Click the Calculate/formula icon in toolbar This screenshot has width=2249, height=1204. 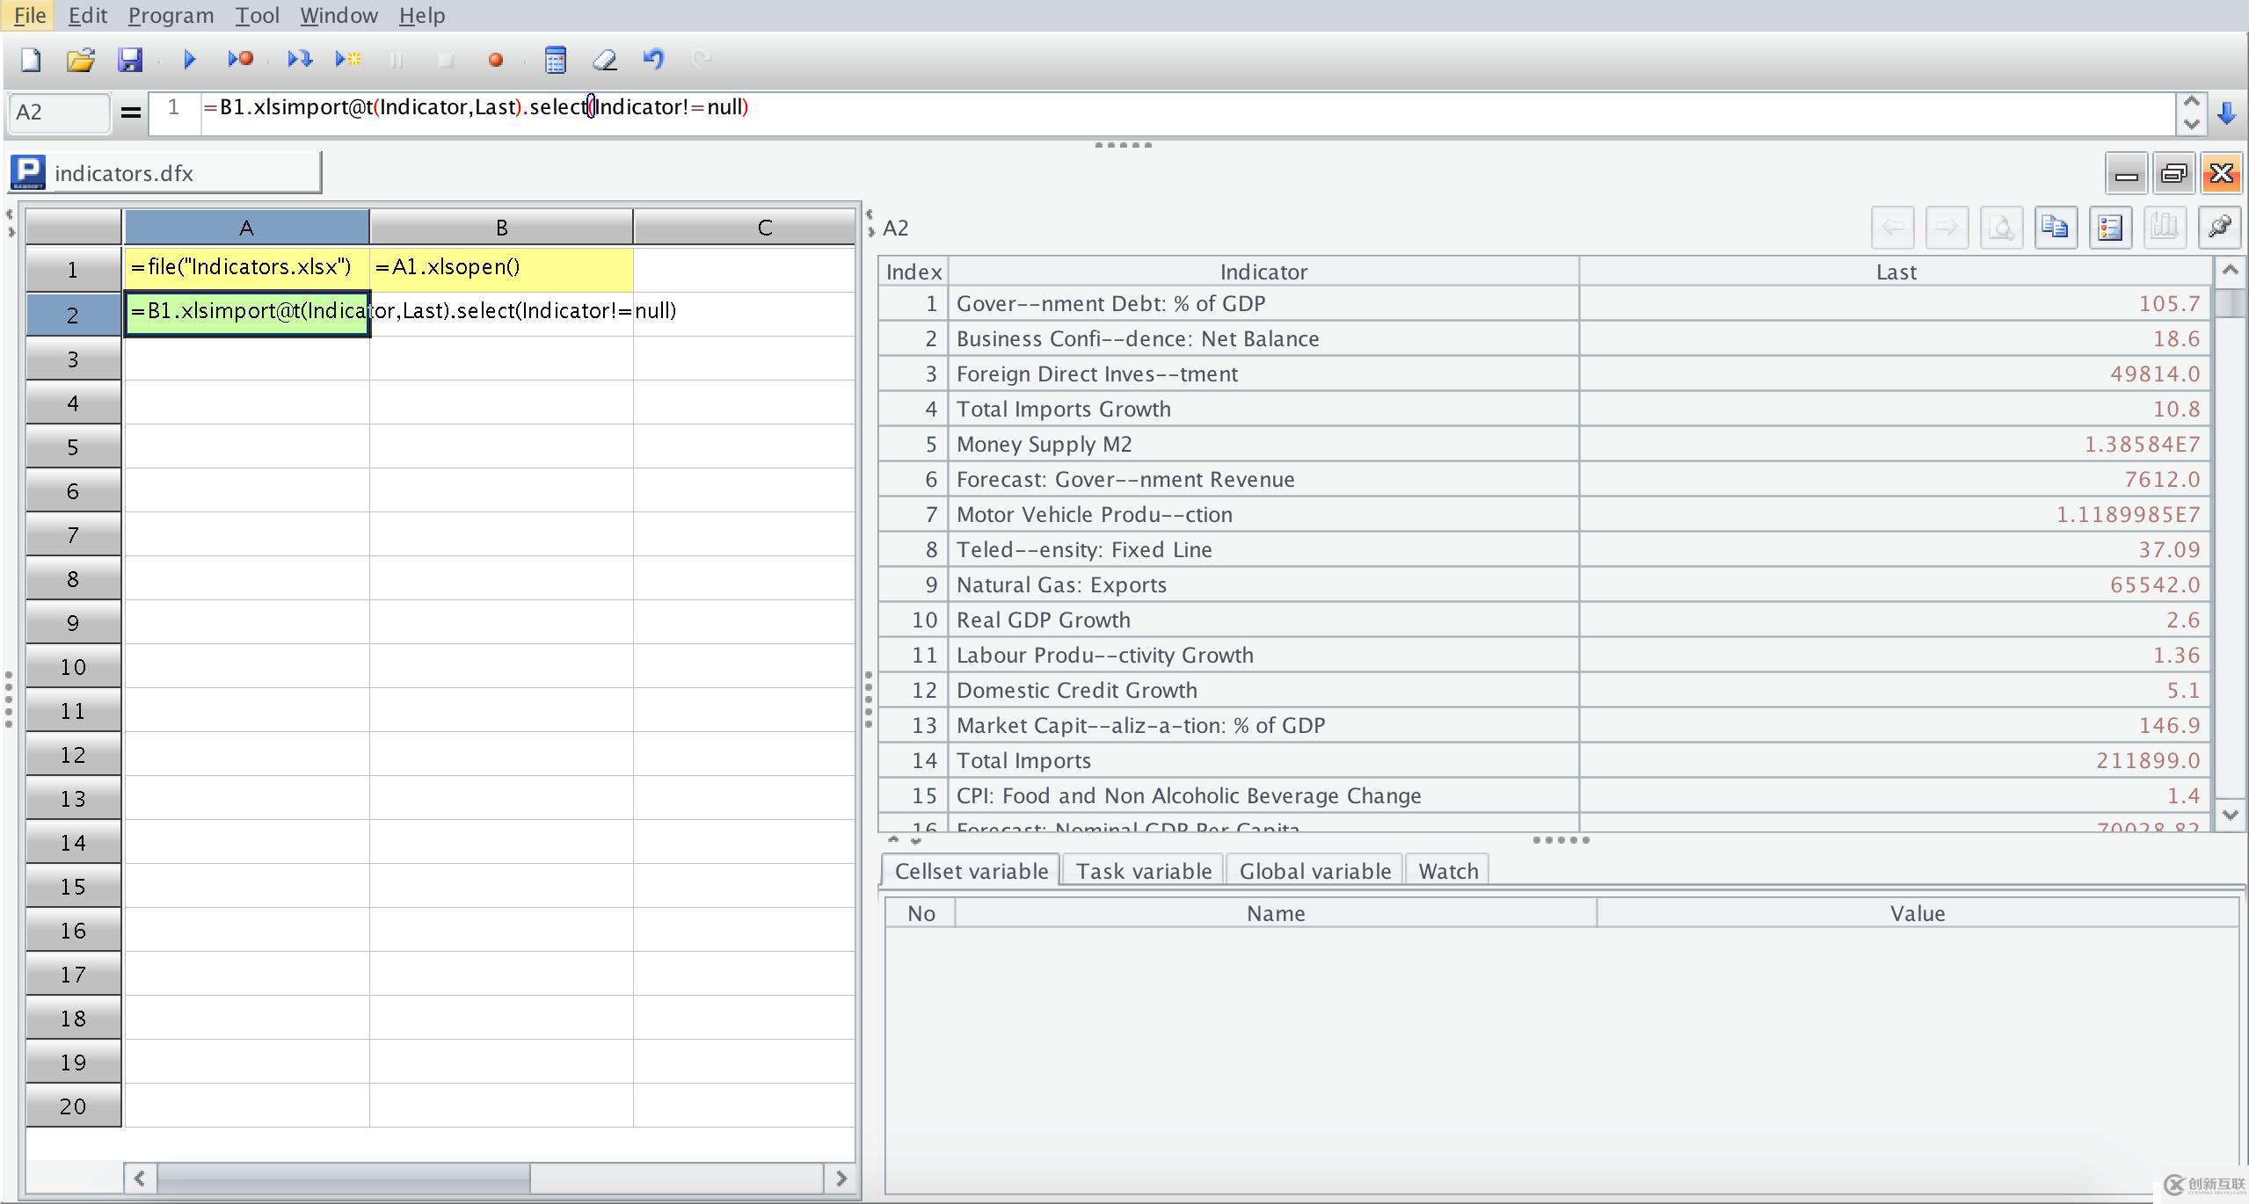555,60
